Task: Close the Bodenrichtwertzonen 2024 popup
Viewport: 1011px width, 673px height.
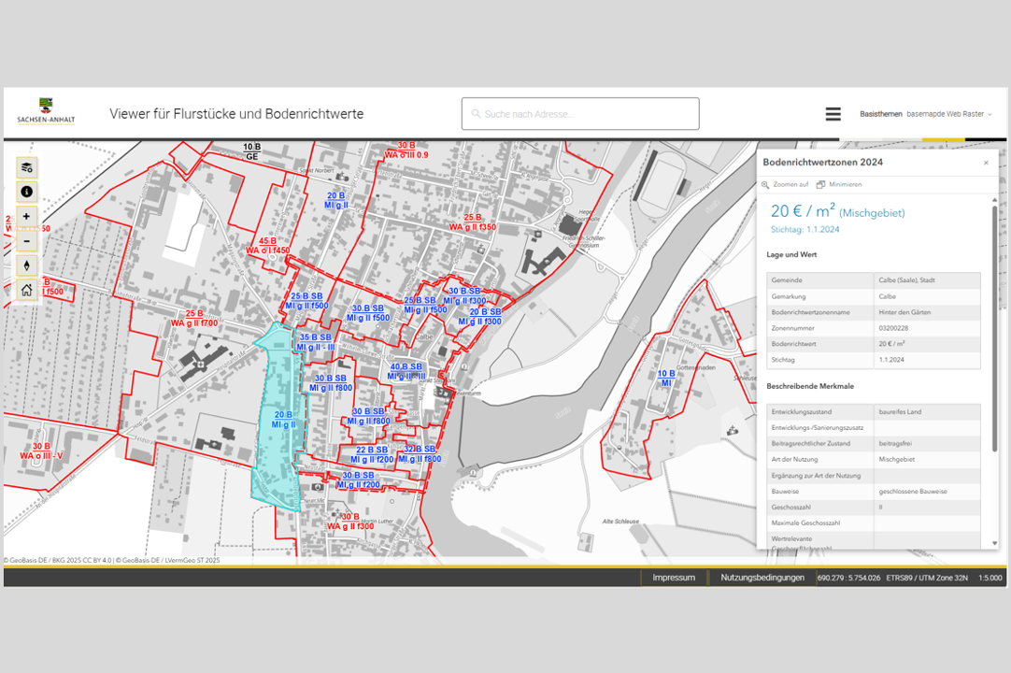Action: (986, 163)
